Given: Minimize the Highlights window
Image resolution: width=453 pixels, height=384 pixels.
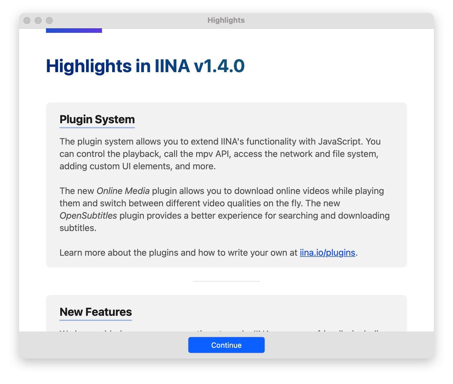Looking at the screenshot, I should [x=38, y=20].
